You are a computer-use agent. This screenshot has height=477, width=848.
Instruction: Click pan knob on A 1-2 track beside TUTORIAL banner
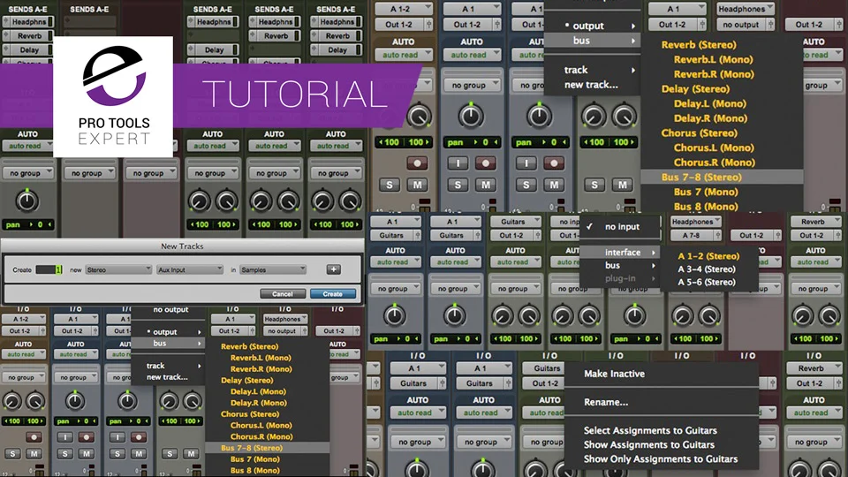[x=418, y=117]
